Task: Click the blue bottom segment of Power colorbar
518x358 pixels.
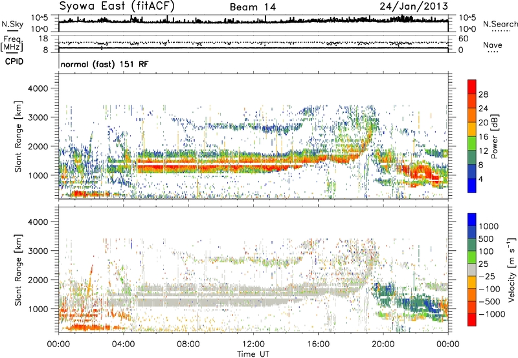Action: click(x=472, y=185)
